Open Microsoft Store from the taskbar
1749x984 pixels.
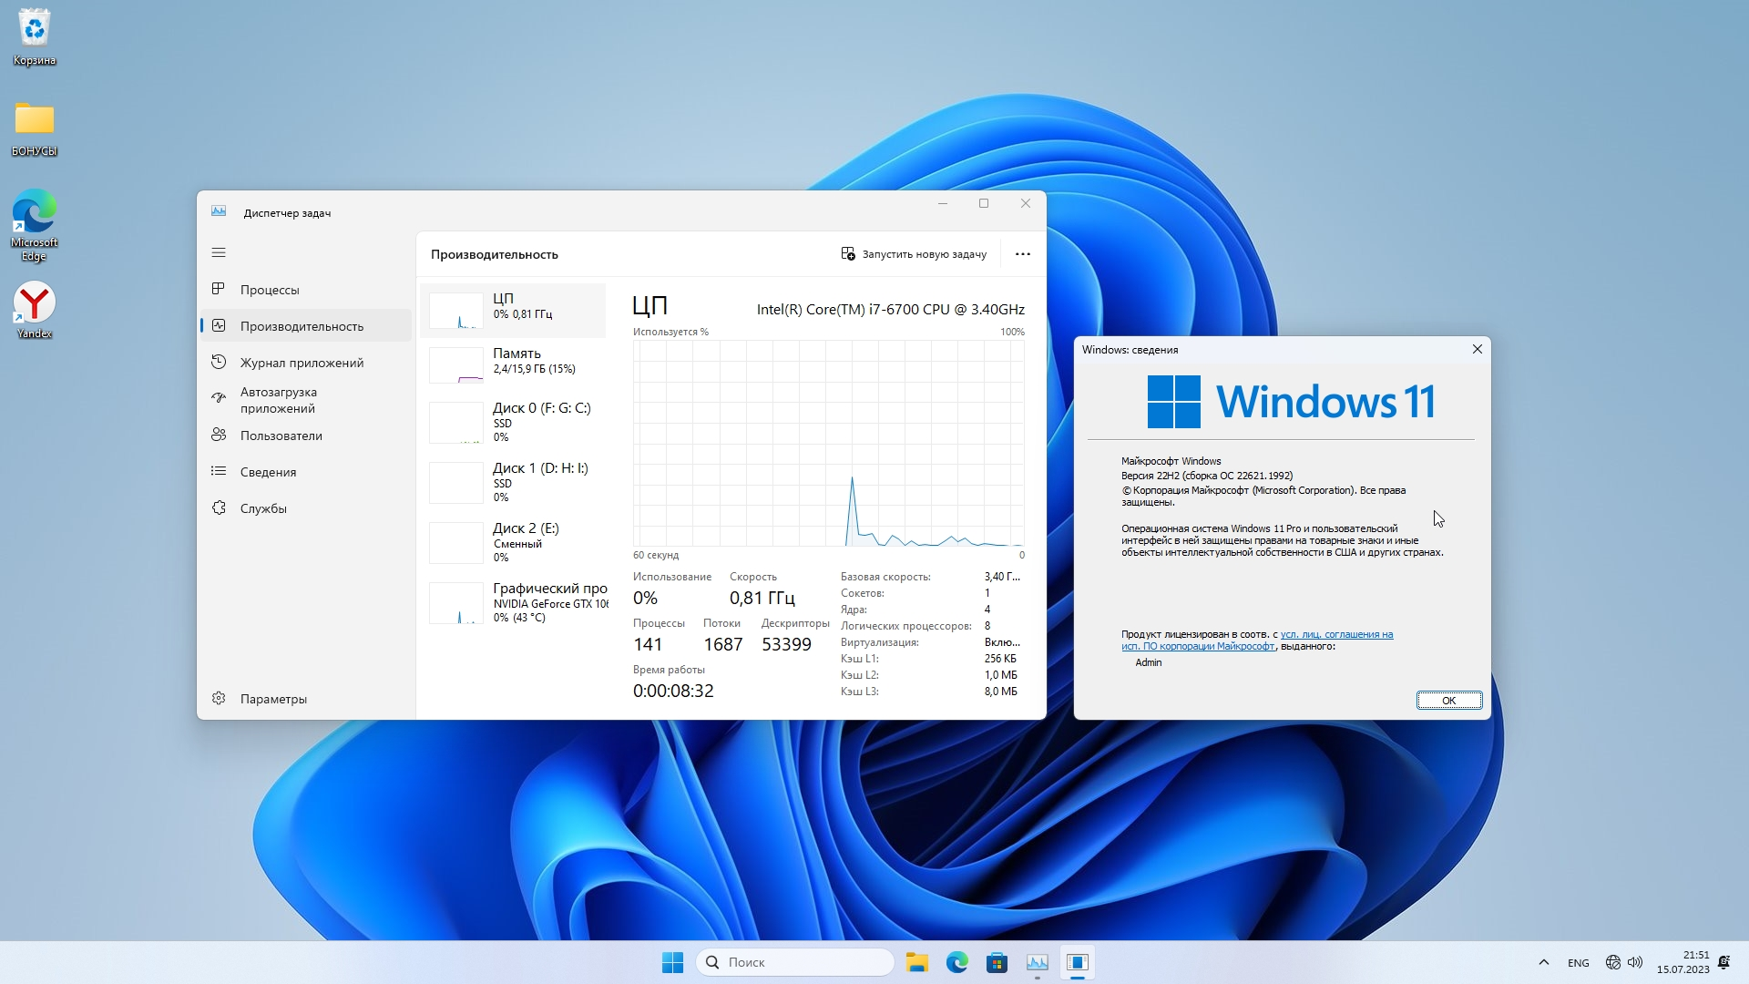click(x=997, y=962)
